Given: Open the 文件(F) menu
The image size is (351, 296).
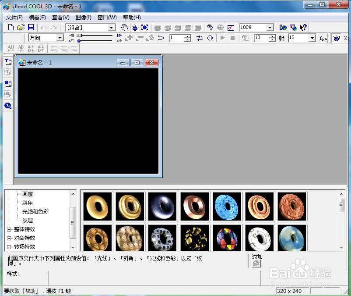Looking at the screenshot, I should [14, 18].
